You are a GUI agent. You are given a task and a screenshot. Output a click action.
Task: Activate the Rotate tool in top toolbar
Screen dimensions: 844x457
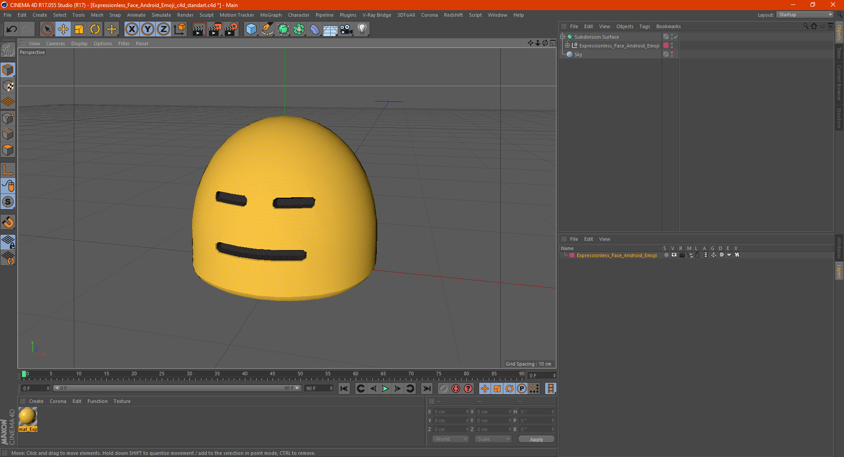pos(95,29)
